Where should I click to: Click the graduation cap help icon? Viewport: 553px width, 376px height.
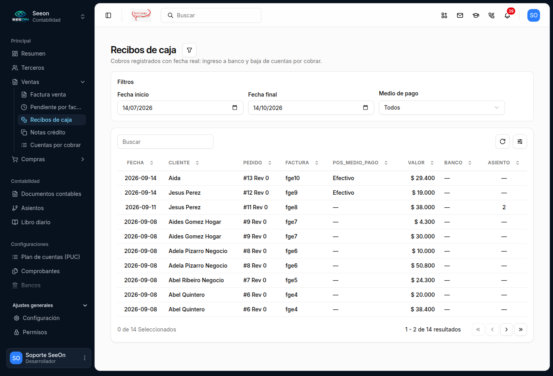point(476,15)
